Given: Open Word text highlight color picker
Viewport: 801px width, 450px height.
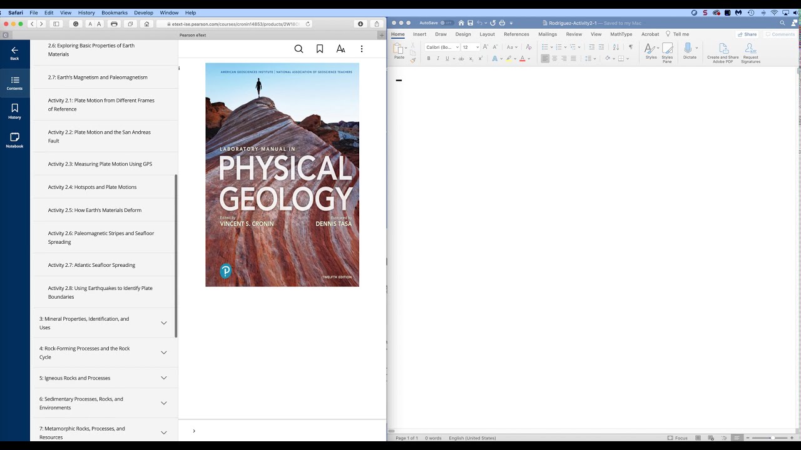Looking at the screenshot, I should (510, 59).
